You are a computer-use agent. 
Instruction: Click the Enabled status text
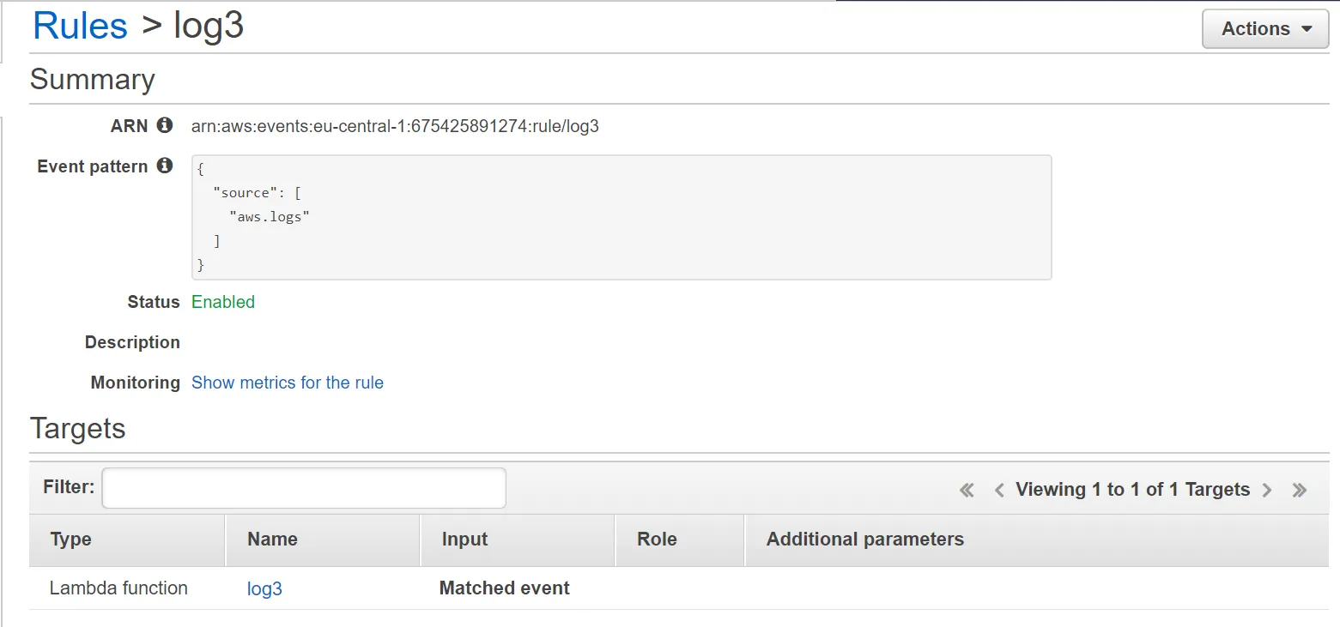[223, 302]
